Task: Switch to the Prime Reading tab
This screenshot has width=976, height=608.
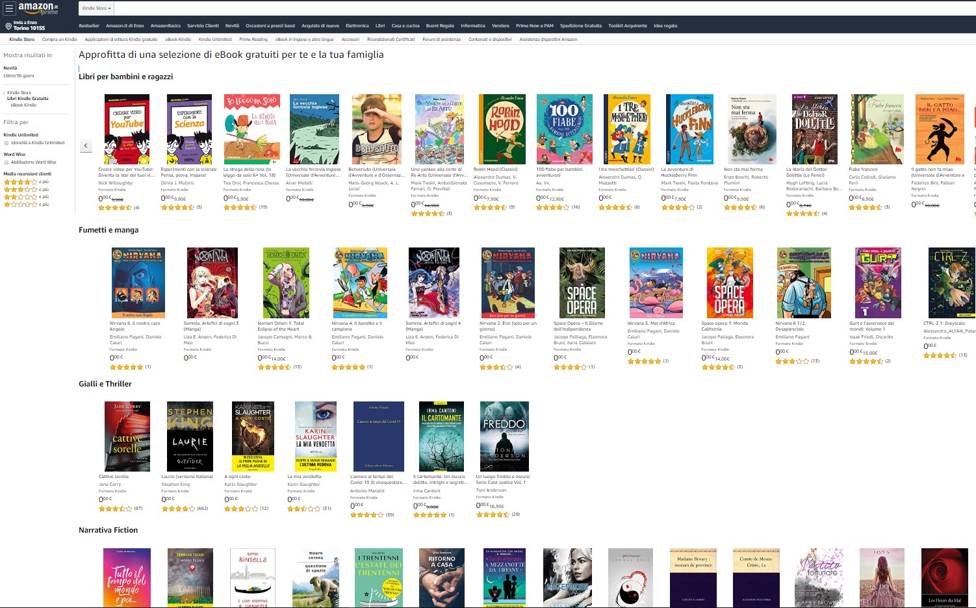Action: tap(253, 40)
